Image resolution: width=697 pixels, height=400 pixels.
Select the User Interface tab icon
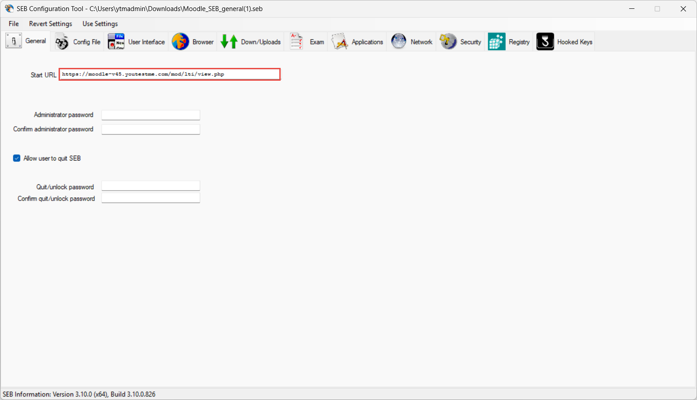point(116,42)
